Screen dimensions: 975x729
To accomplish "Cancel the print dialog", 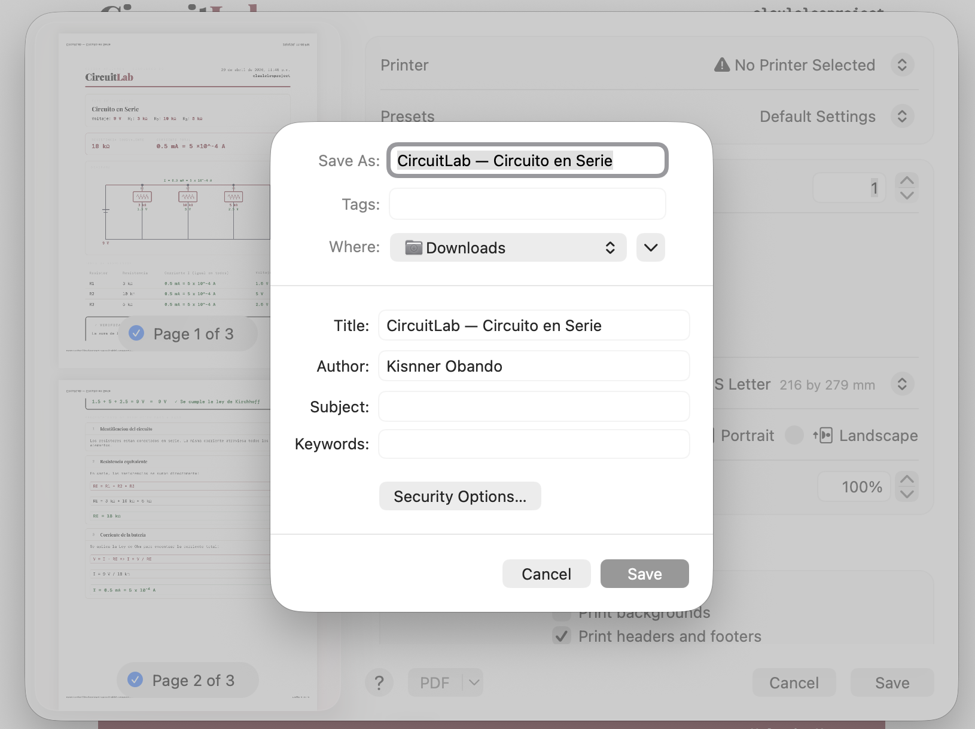I will point(794,682).
